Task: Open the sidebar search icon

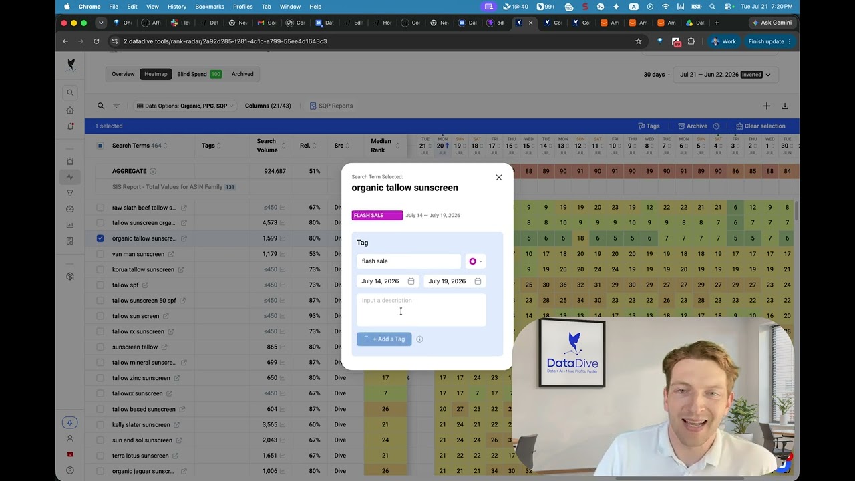Action: click(70, 93)
